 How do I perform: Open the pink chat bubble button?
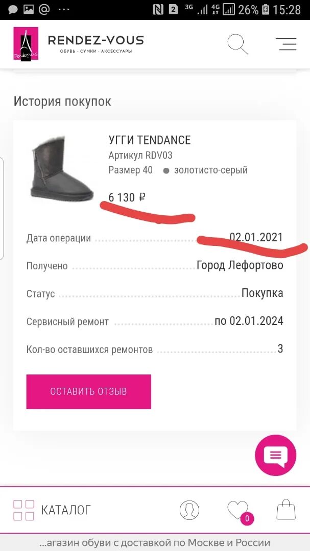click(275, 455)
